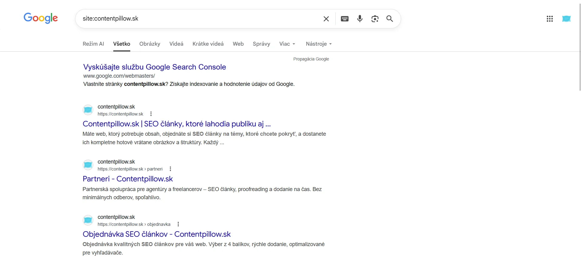Open Partneri - Contentpillow.sk result
The width and height of the screenshot is (581, 263).
[128, 179]
